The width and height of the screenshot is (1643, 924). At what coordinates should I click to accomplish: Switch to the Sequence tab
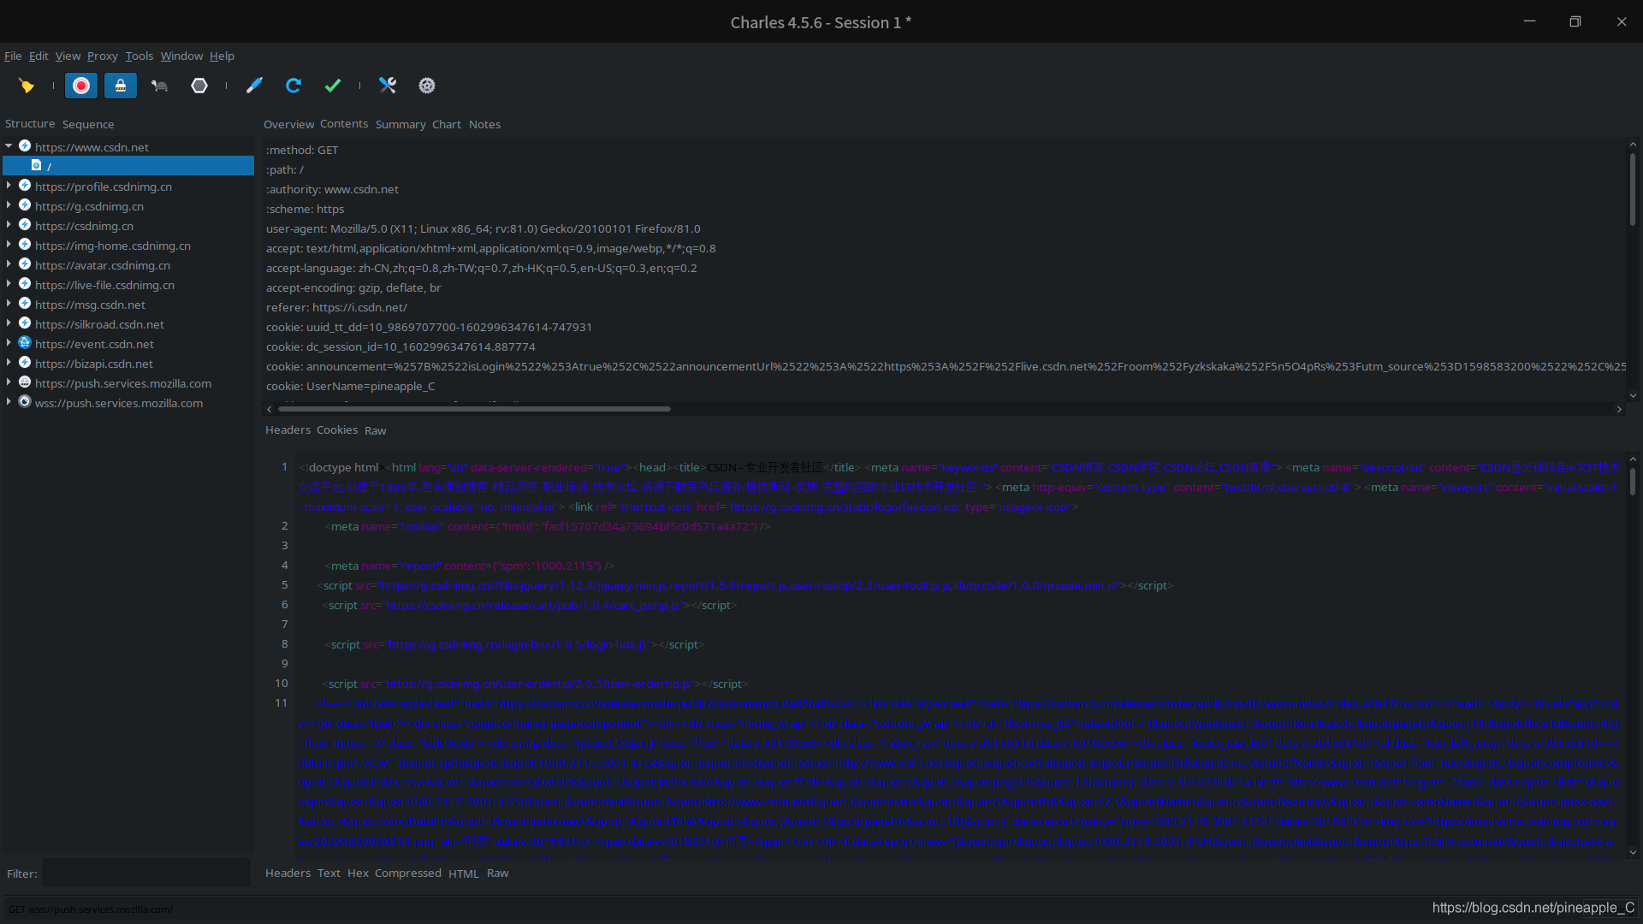click(87, 125)
